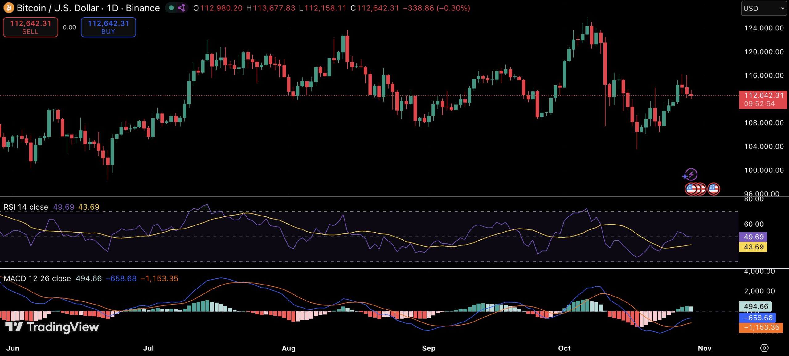Open the USD currency dropdown

pyautogui.click(x=763, y=8)
